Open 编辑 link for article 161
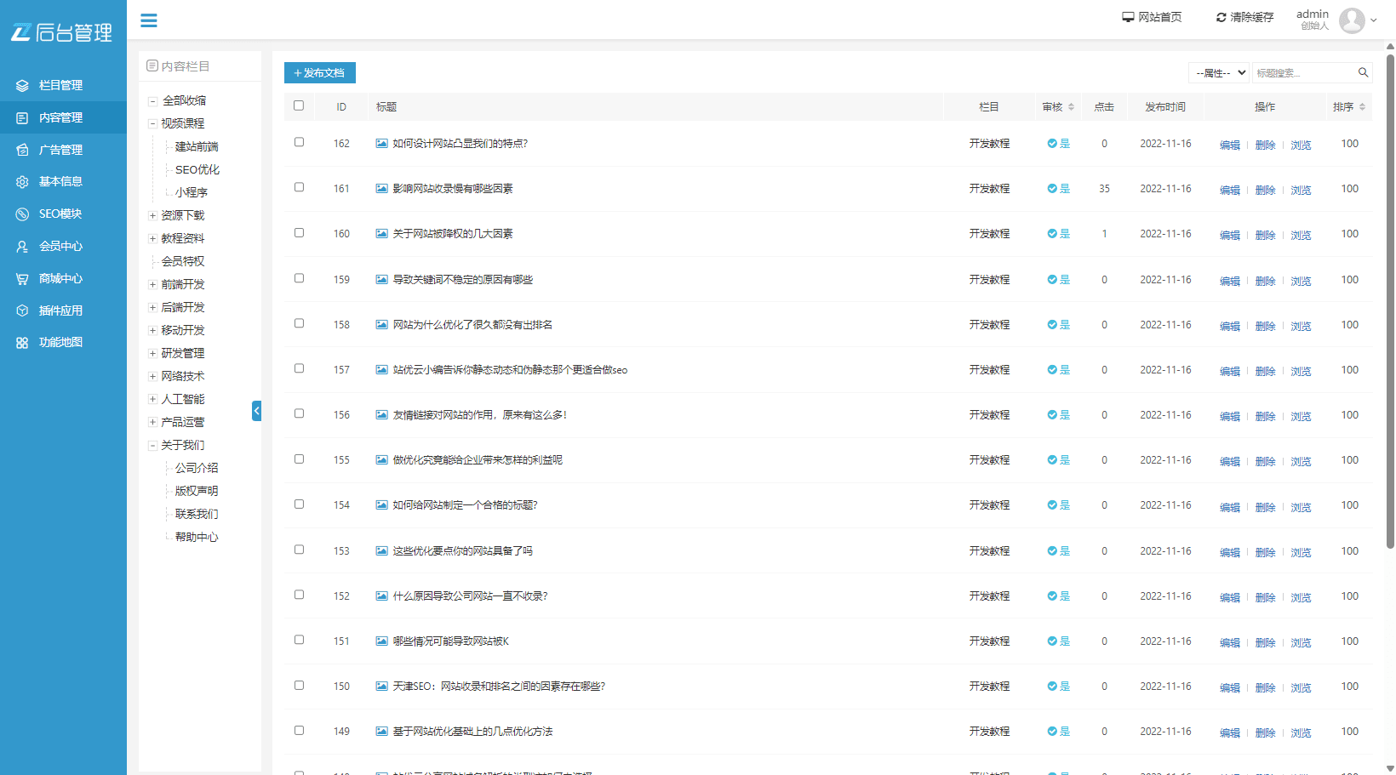This screenshot has width=1396, height=775. click(1229, 190)
